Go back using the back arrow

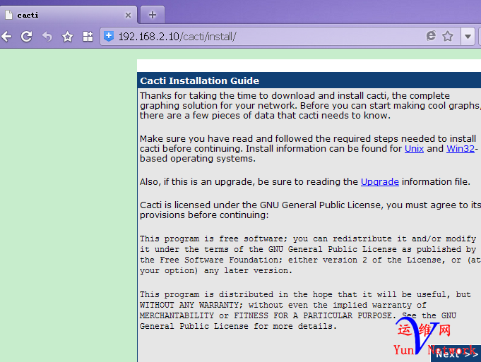7,37
